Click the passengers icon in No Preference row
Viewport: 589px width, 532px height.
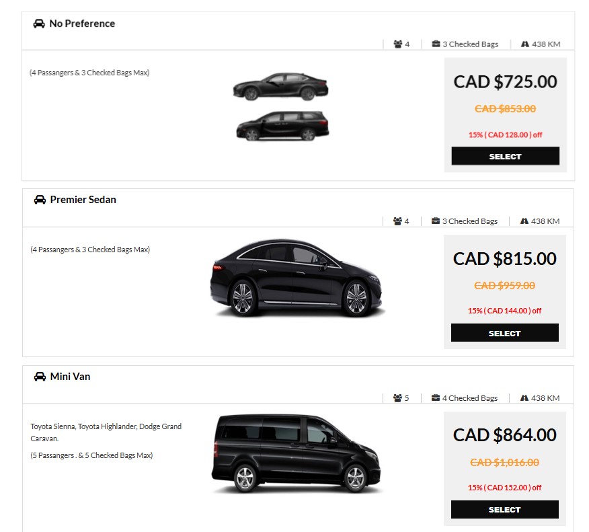pos(398,44)
